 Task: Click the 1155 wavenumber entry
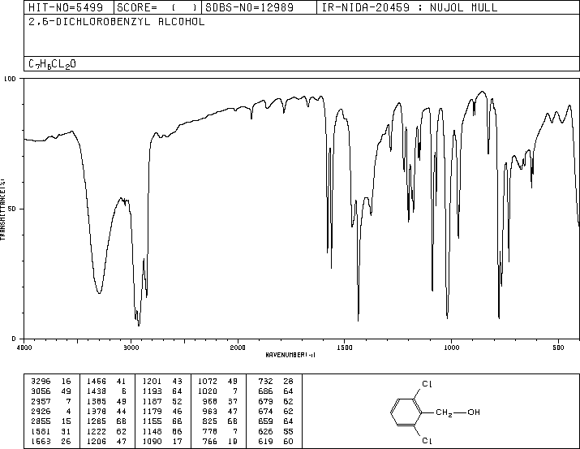[x=152, y=421]
